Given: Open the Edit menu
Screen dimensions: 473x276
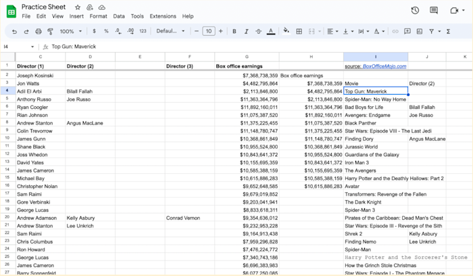Looking at the screenshot, I should (x=41, y=16).
